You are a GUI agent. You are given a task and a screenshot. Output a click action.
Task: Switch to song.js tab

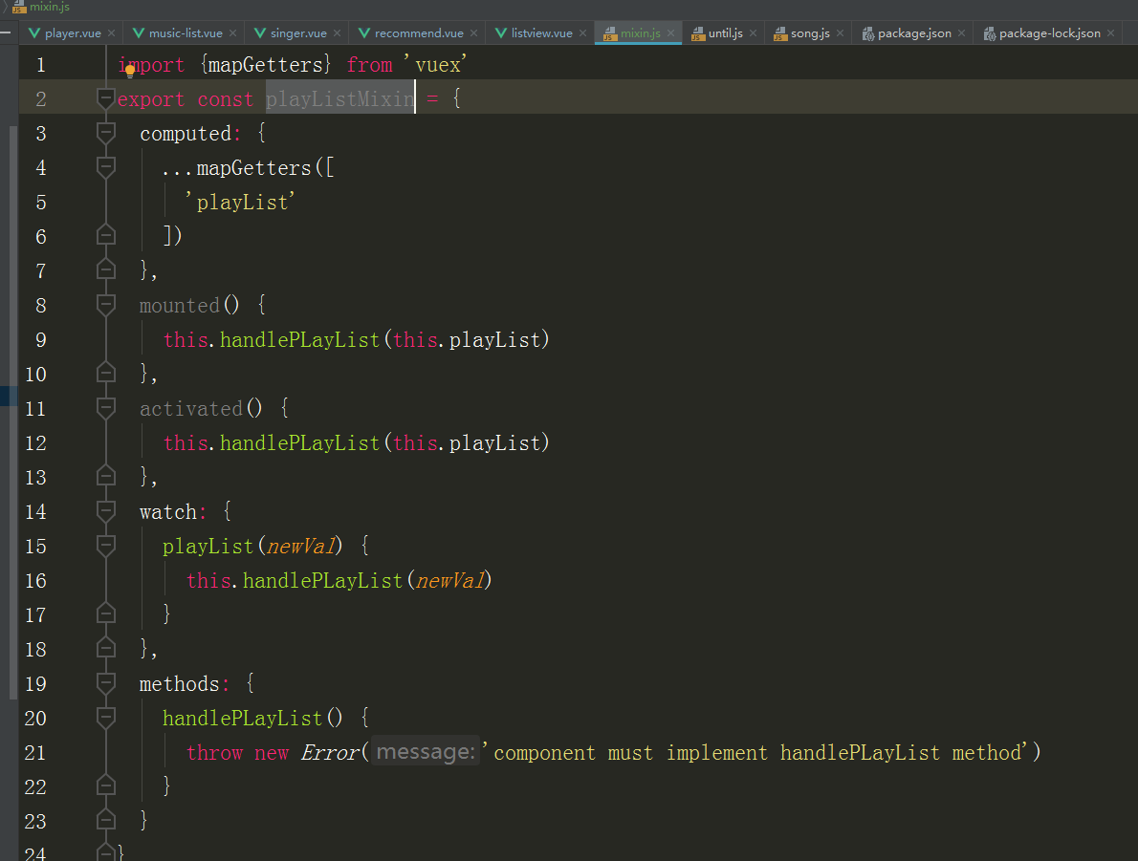(810, 33)
